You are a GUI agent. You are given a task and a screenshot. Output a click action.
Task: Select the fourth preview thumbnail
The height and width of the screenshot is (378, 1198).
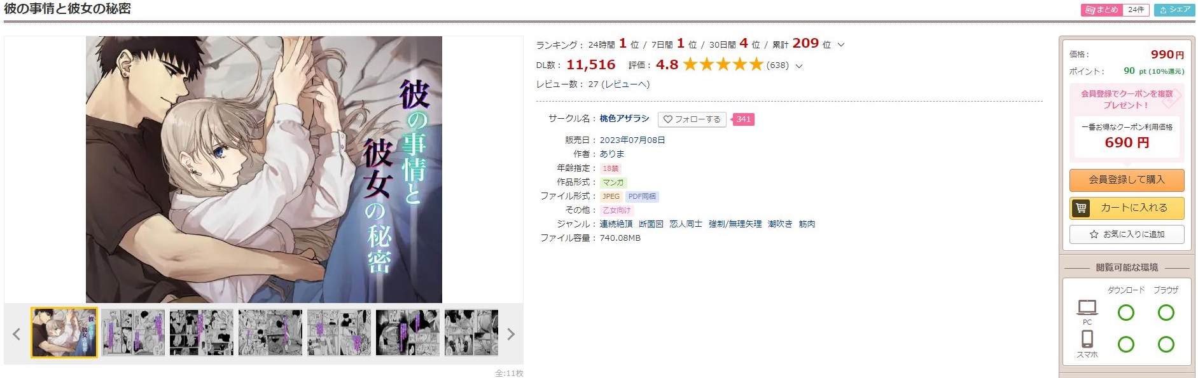pos(270,333)
